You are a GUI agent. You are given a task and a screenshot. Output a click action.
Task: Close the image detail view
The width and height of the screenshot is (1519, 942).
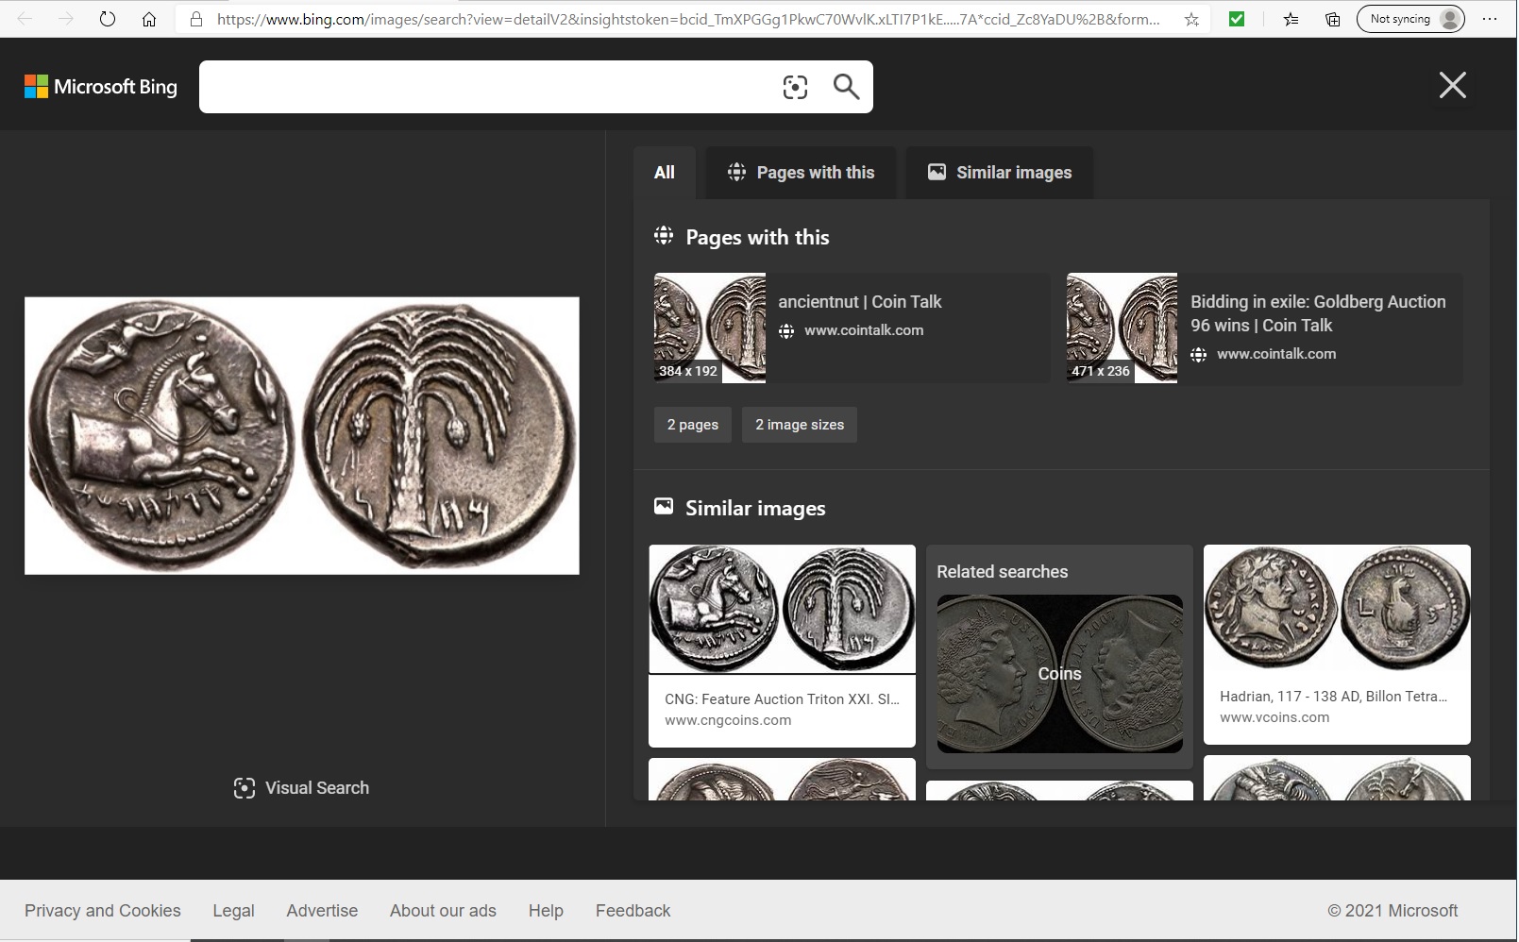click(x=1452, y=86)
